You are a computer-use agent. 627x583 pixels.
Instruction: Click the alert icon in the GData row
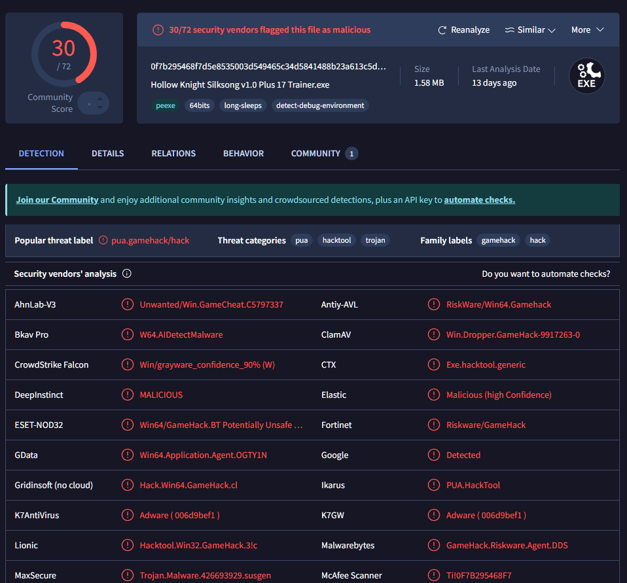coord(127,455)
